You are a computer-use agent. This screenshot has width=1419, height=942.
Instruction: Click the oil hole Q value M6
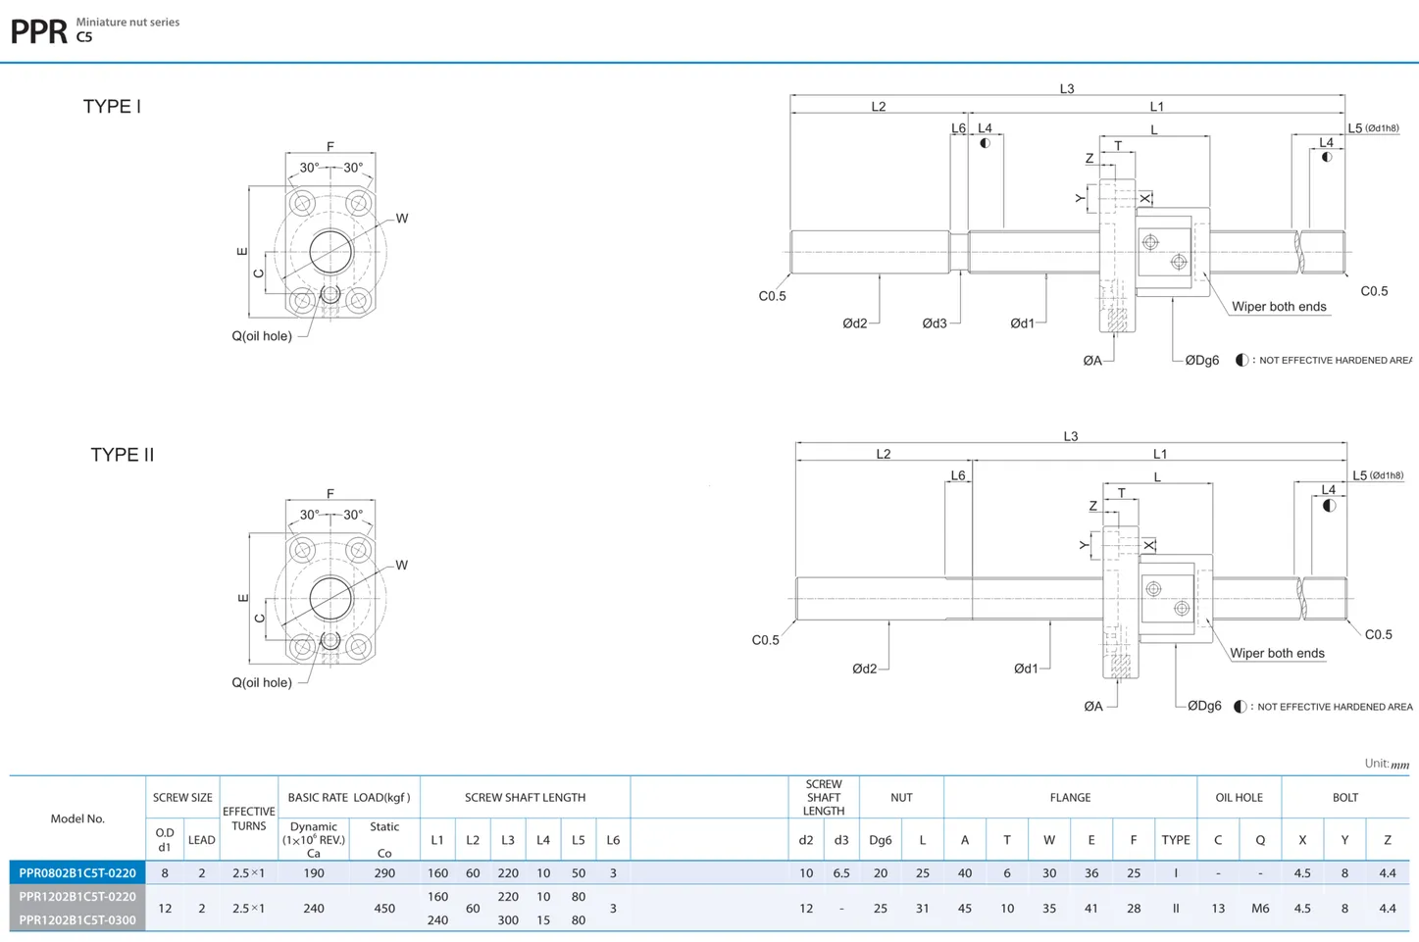pos(1260,909)
